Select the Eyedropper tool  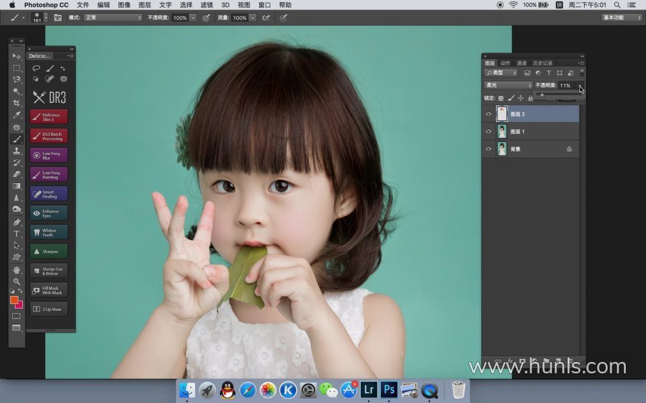[16, 115]
